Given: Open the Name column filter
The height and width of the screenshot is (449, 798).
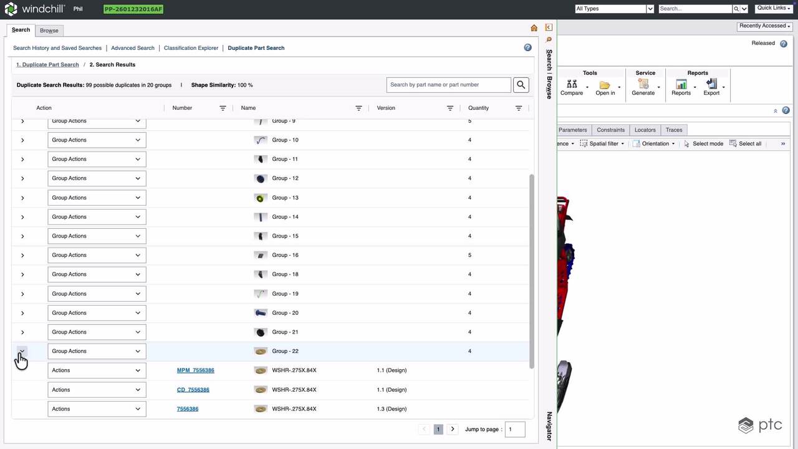Looking at the screenshot, I should click(x=358, y=108).
